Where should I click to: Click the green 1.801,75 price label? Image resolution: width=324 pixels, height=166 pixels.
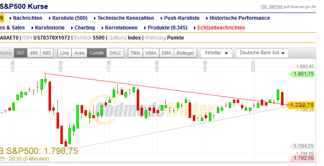coord(302,74)
